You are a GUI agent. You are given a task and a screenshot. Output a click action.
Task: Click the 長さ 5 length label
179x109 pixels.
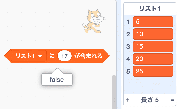click(150, 100)
